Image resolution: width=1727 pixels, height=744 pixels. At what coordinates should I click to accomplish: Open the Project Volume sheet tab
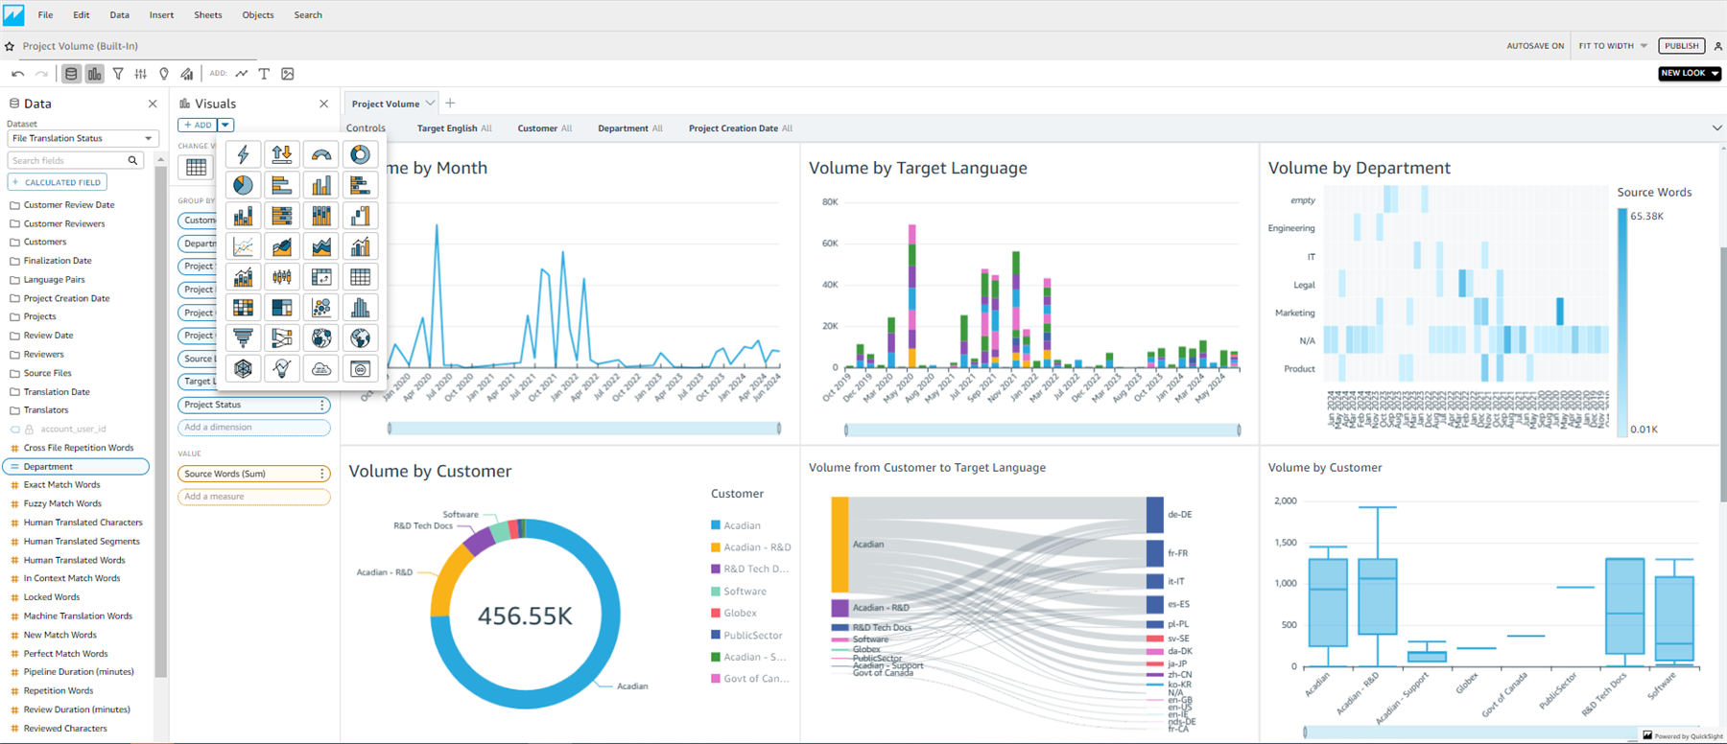tap(385, 104)
